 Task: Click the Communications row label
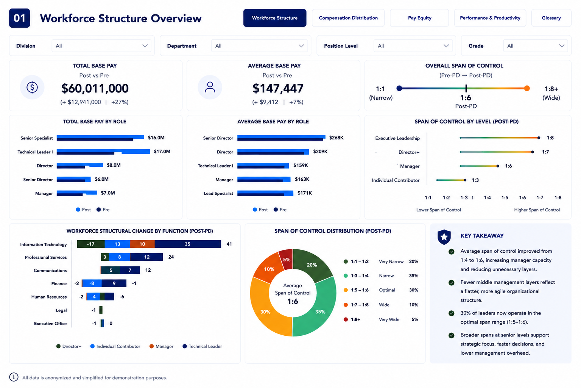click(x=50, y=271)
